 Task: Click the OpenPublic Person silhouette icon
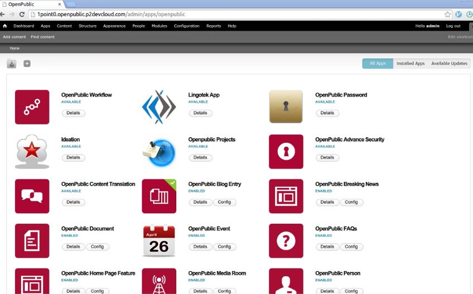(286, 281)
